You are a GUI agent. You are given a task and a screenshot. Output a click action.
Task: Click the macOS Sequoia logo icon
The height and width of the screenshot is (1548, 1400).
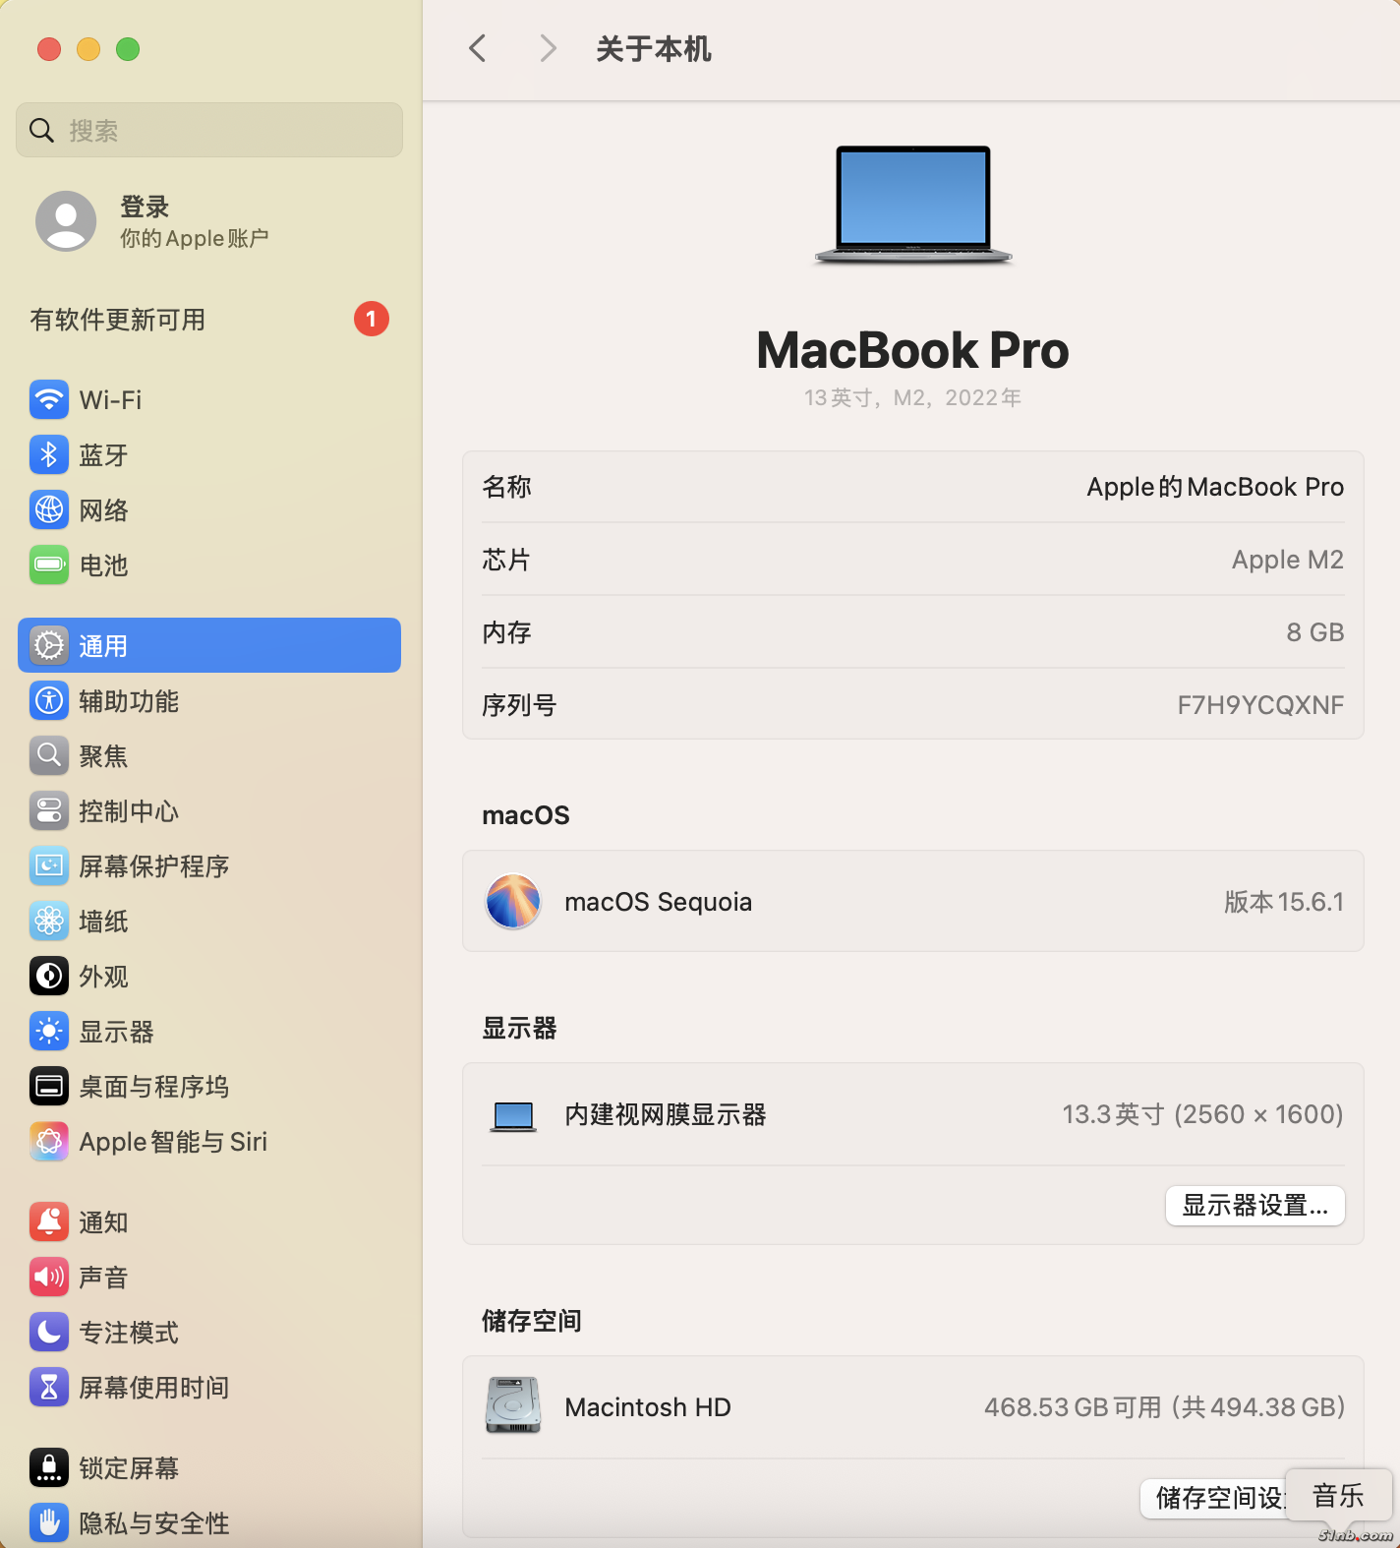513,901
